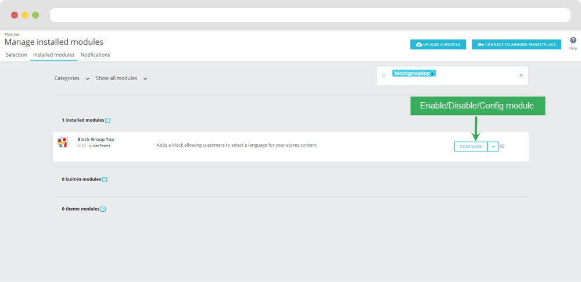Viewport: 581px width, 282px height.
Task: Remove the blockgrouptop search tag
Action: [432, 74]
